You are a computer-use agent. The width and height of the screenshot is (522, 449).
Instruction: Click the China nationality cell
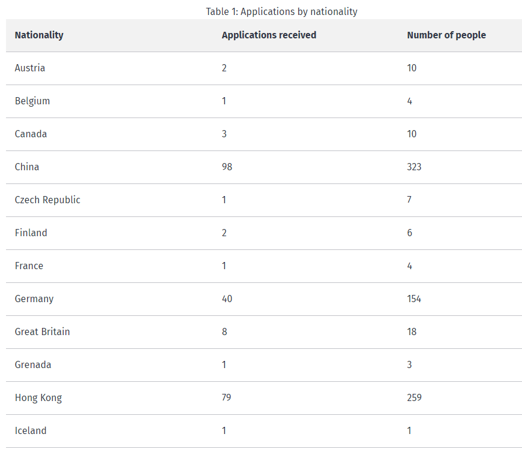point(27,167)
